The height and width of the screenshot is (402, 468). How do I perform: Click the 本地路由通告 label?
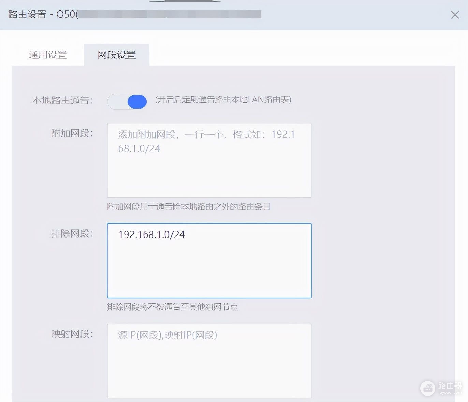[62, 100]
